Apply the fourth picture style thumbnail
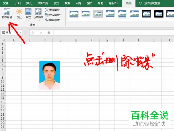The width and height of the screenshot is (174, 131). pos(110,14)
